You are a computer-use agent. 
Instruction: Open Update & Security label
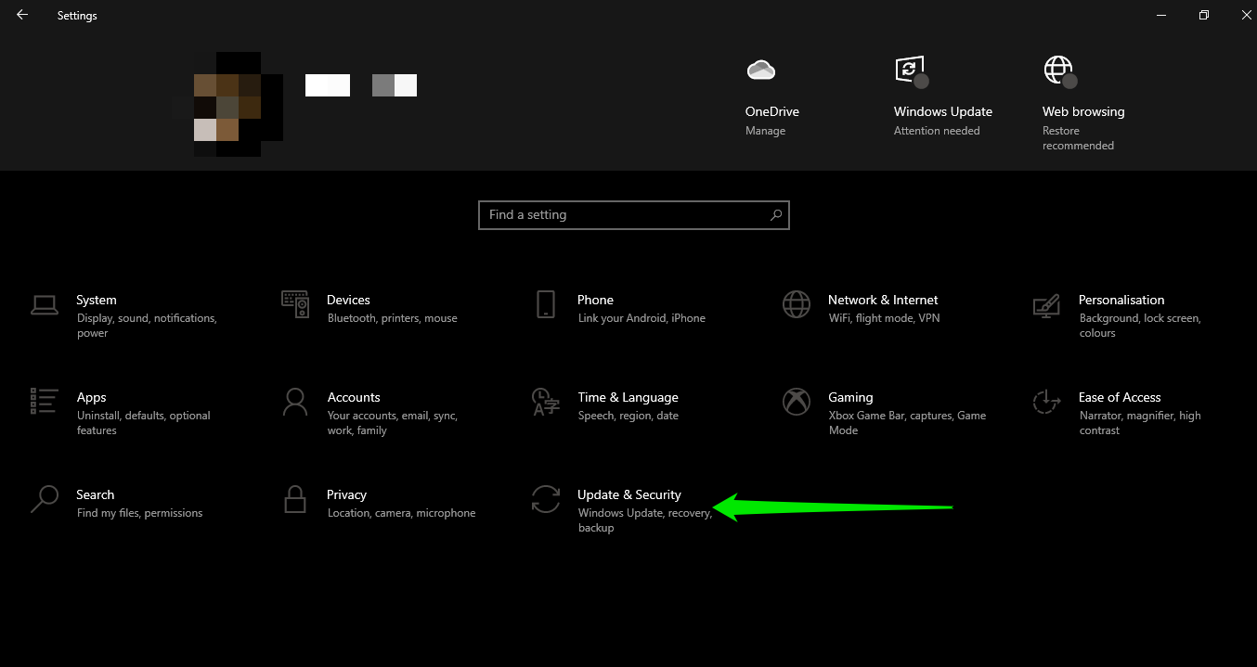(x=629, y=494)
